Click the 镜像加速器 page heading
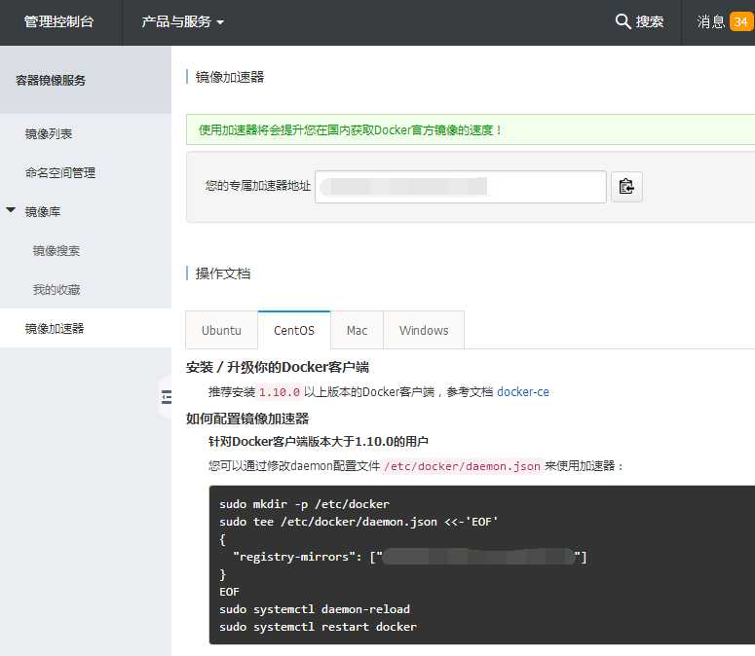The width and height of the screenshot is (755, 656). (230, 77)
